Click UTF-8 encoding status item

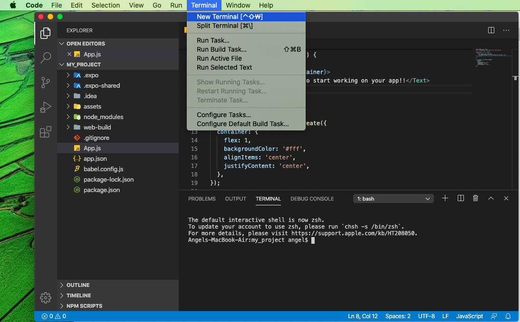(426, 316)
